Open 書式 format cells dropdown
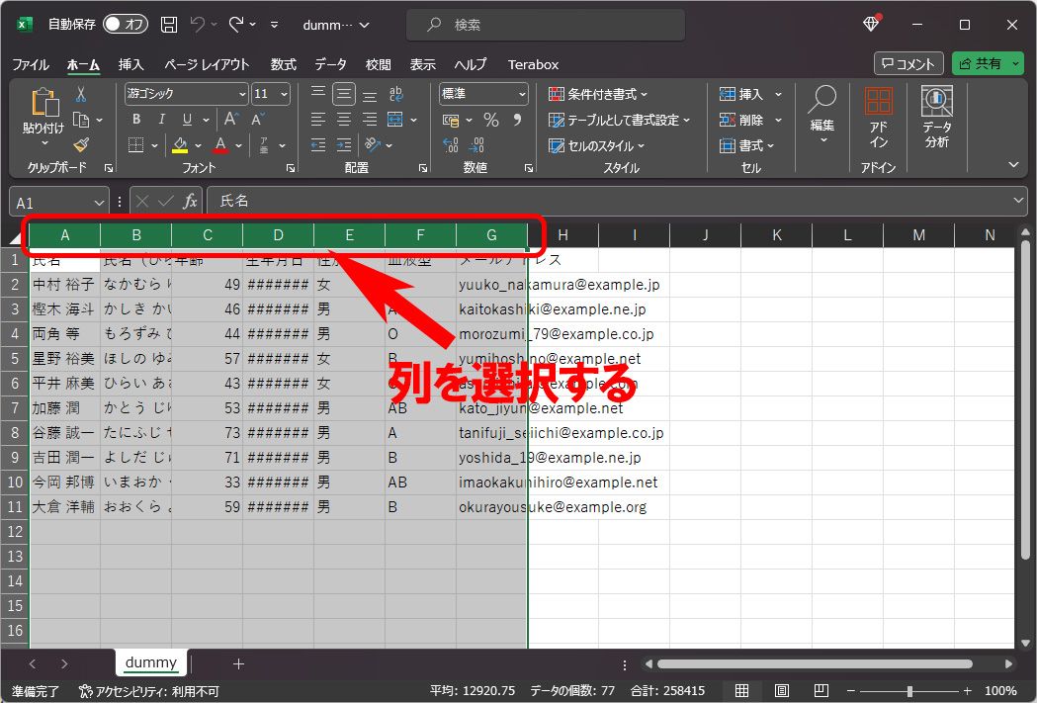Screen dimensions: 1037x703 pos(746,145)
